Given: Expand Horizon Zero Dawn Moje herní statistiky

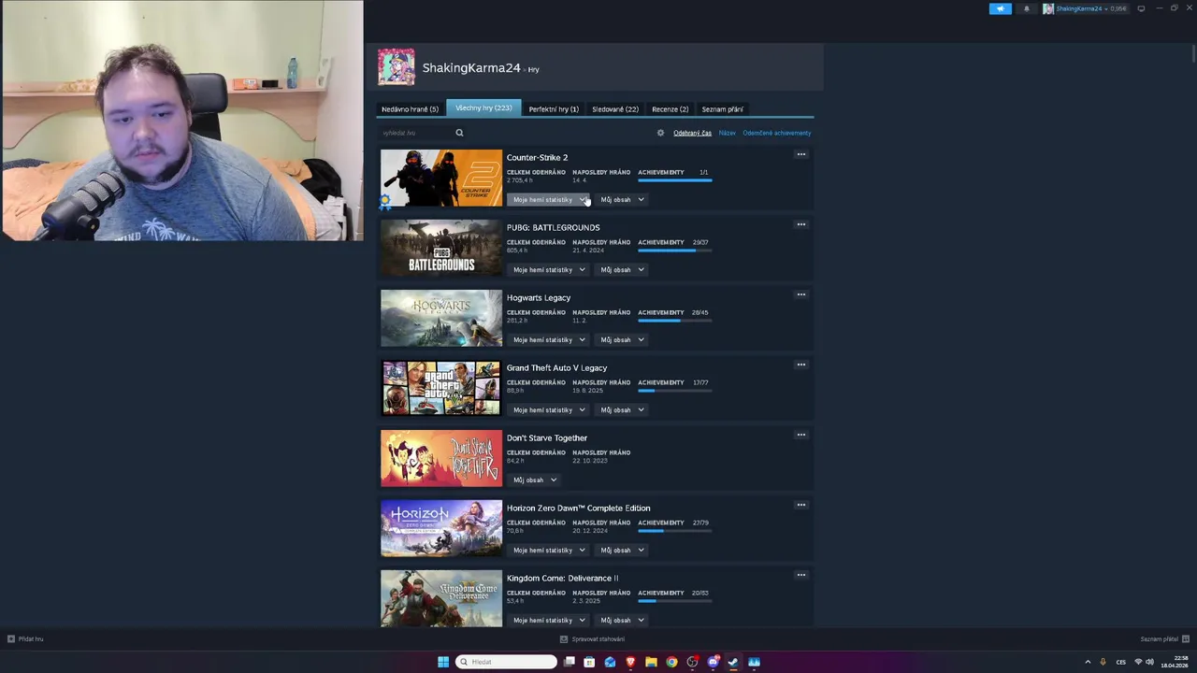Looking at the screenshot, I should tap(549, 550).
